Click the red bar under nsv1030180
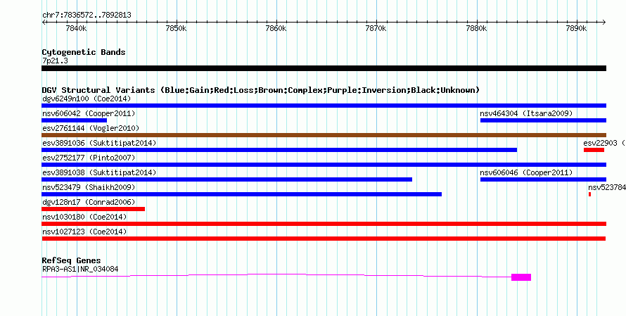 click(x=324, y=224)
